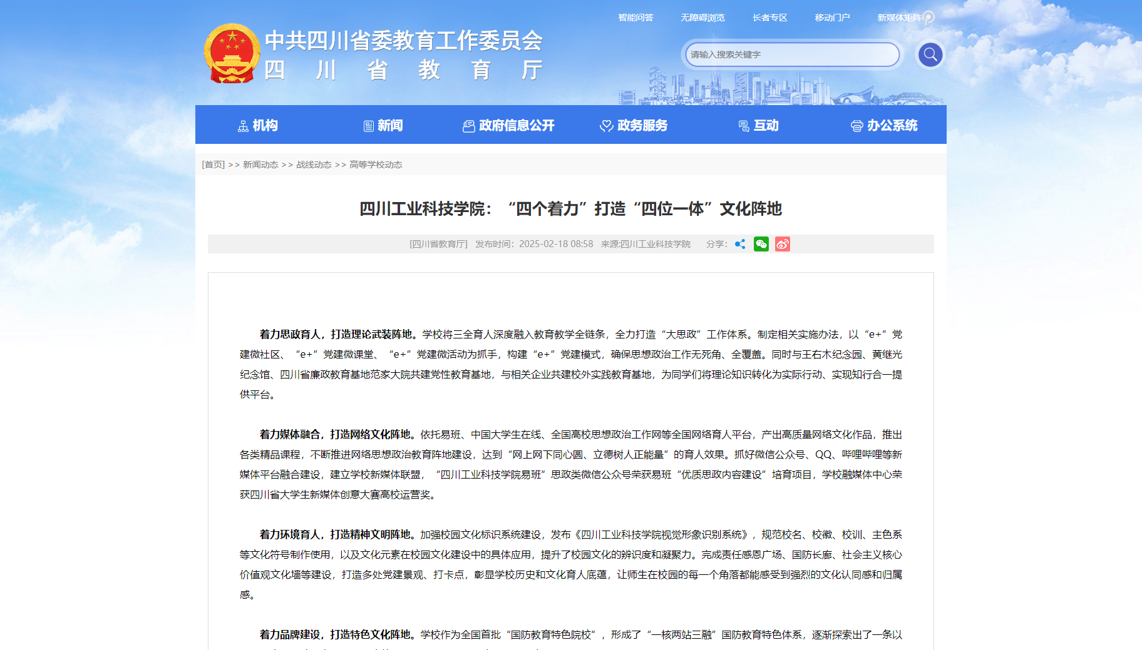Screen dimensions: 1142x650
Task: Open the 无障碍浏览 accessibility link
Action: tap(702, 18)
